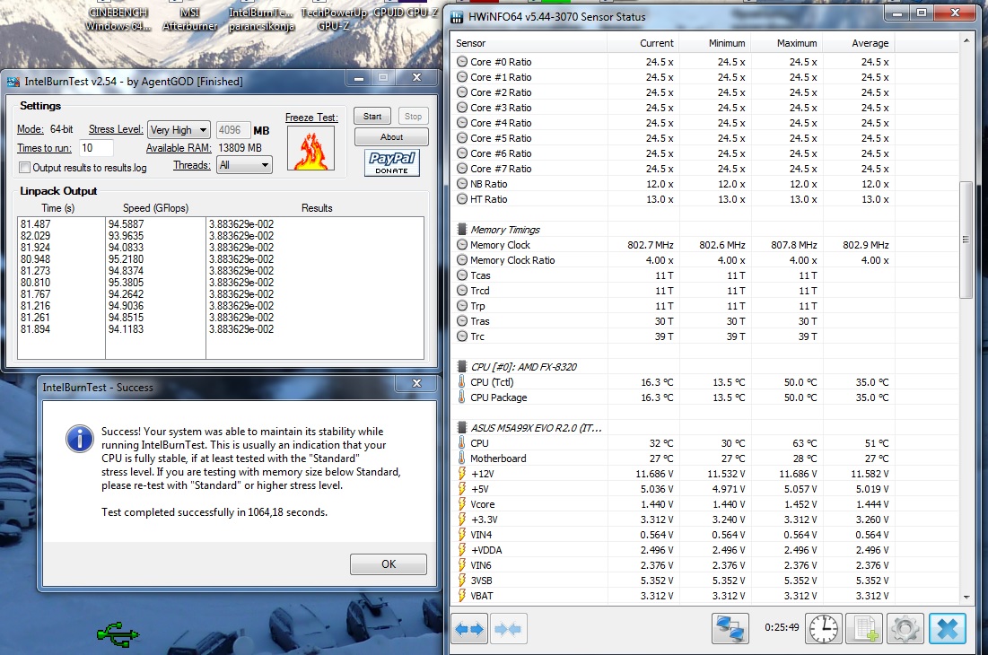Open the TechPowerUp GPU-Z desktop shortcut
Viewport: 988px width, 655px height.
(x=333, y=19)
